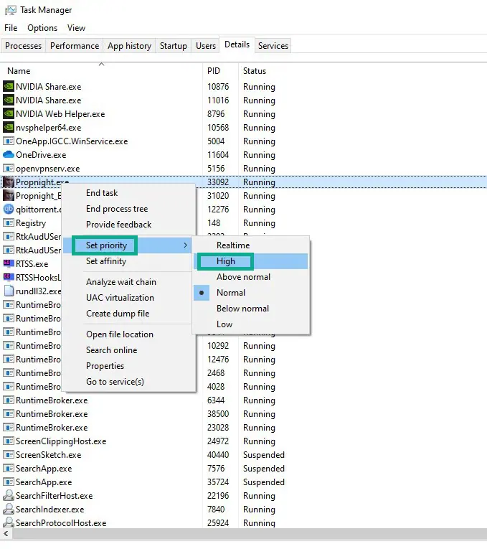Click the SearchFilterHost.exe icon

click(x=9, y=495)
